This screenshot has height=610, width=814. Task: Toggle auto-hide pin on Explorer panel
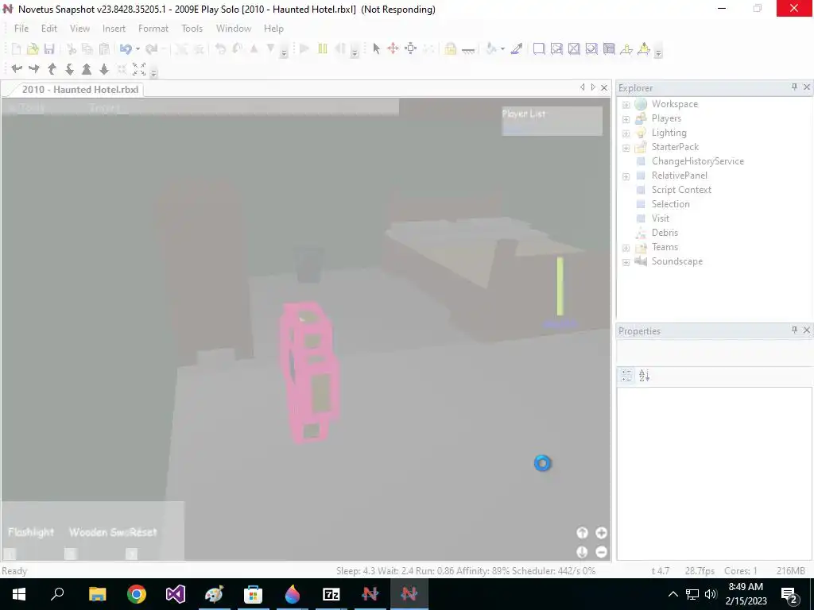[x=794, y=87]
